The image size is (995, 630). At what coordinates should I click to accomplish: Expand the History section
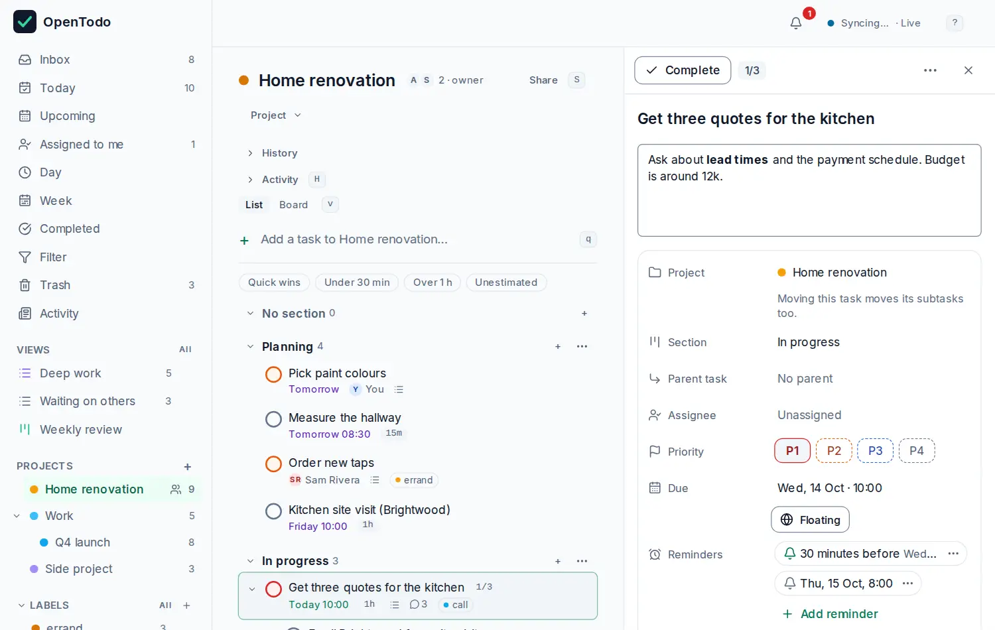272,153
